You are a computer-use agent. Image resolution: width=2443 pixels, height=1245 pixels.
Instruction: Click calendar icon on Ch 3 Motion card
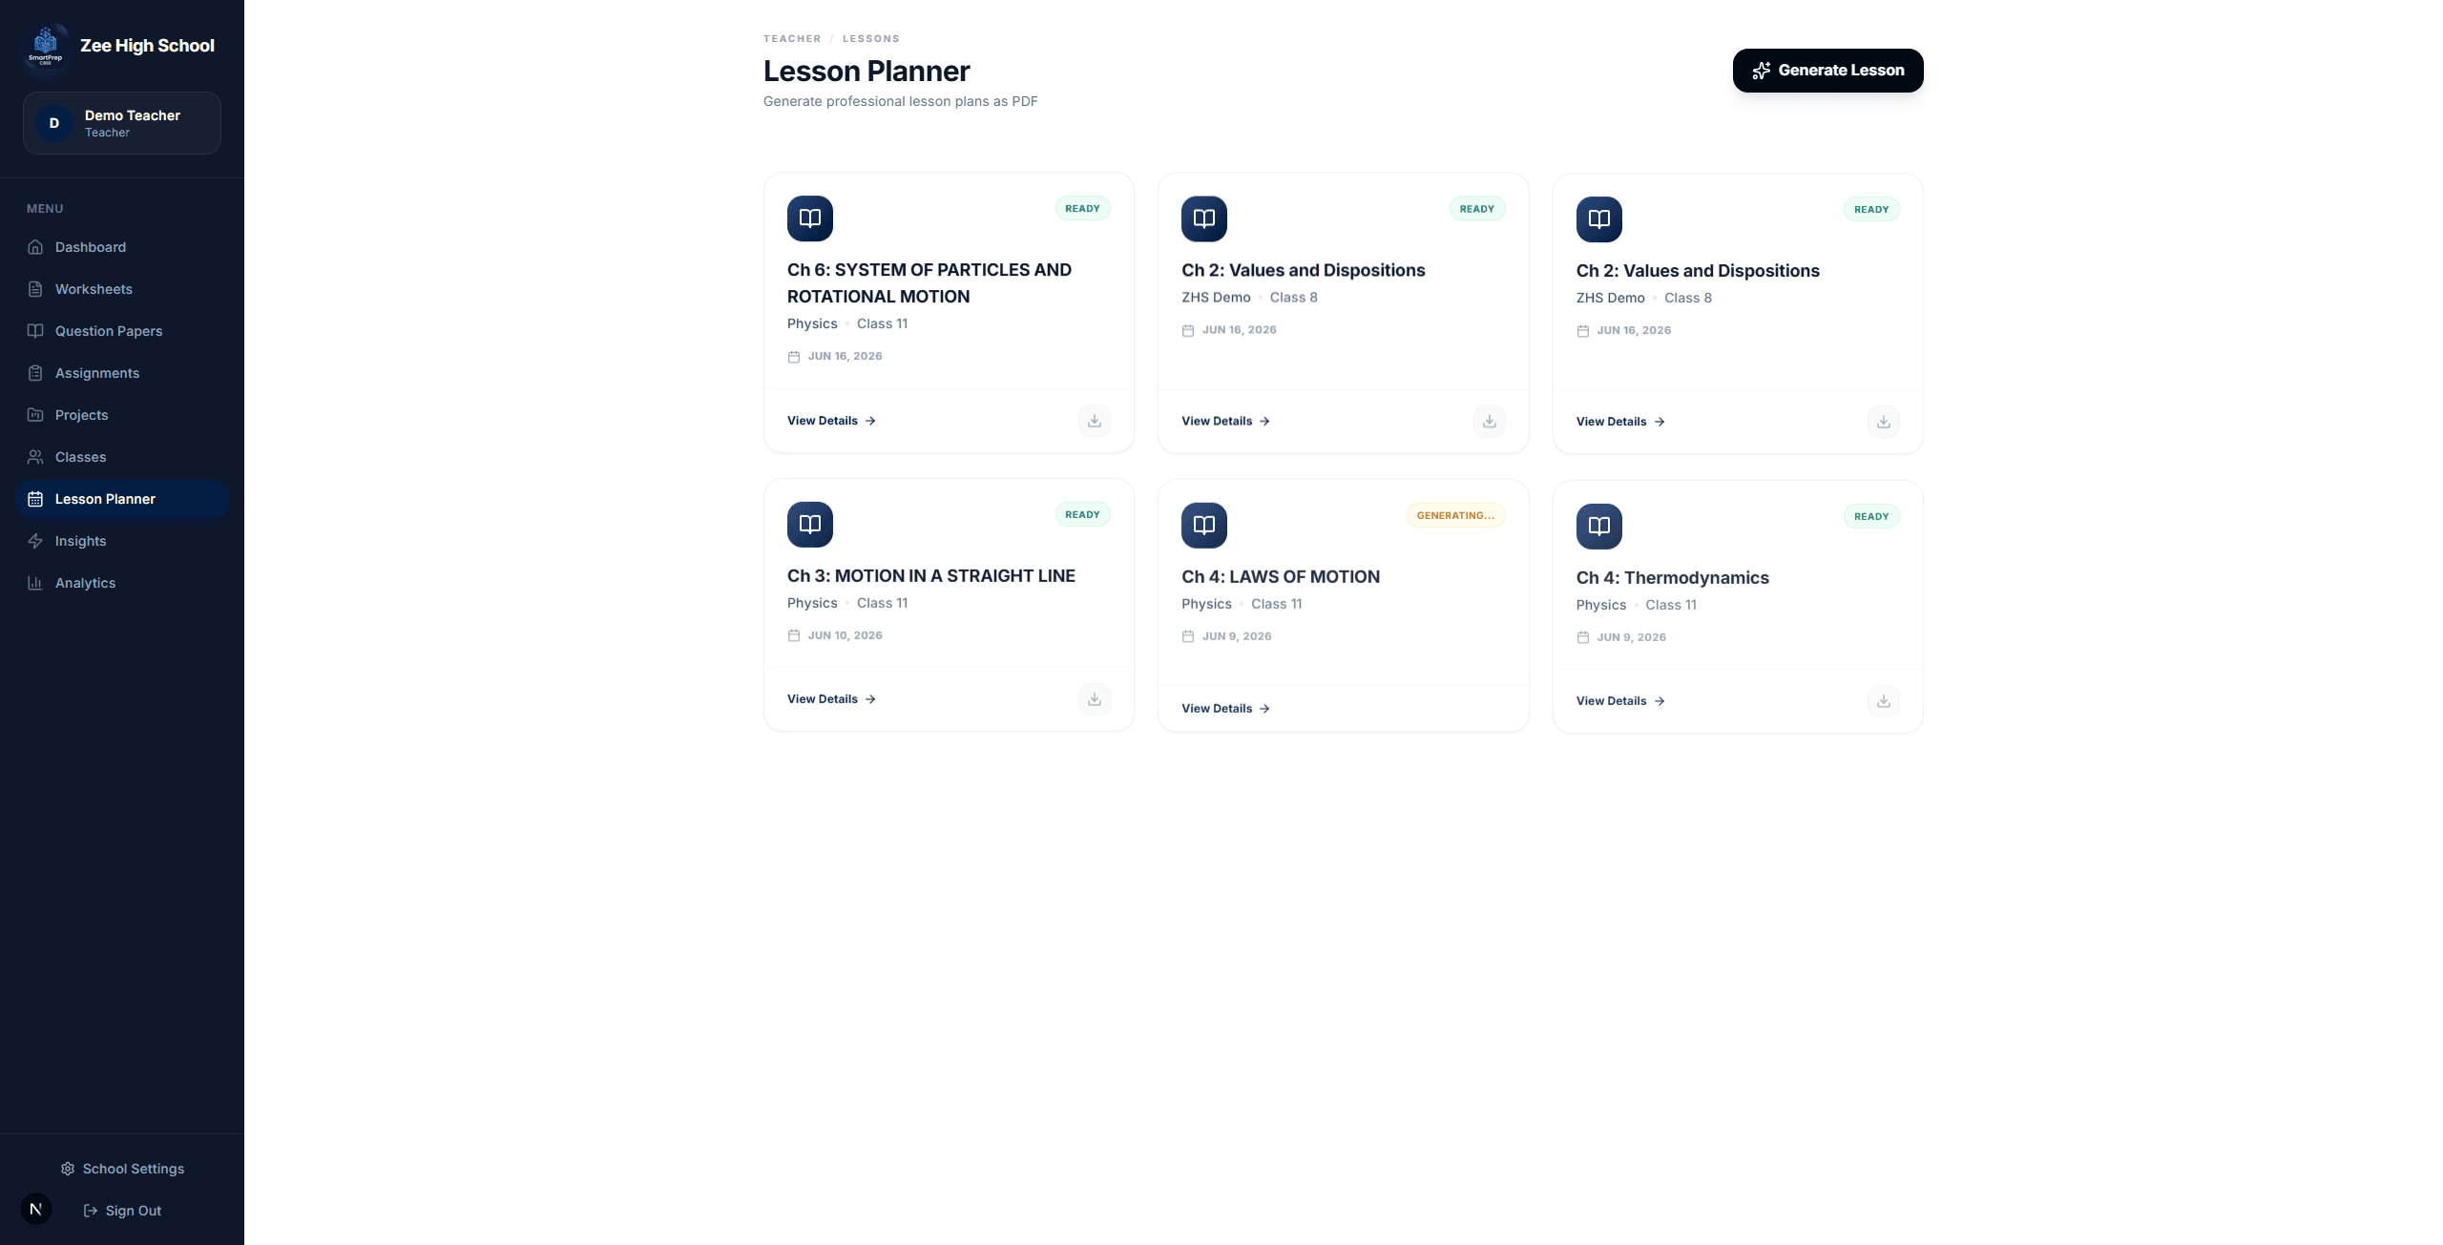[x=793, y=635]
